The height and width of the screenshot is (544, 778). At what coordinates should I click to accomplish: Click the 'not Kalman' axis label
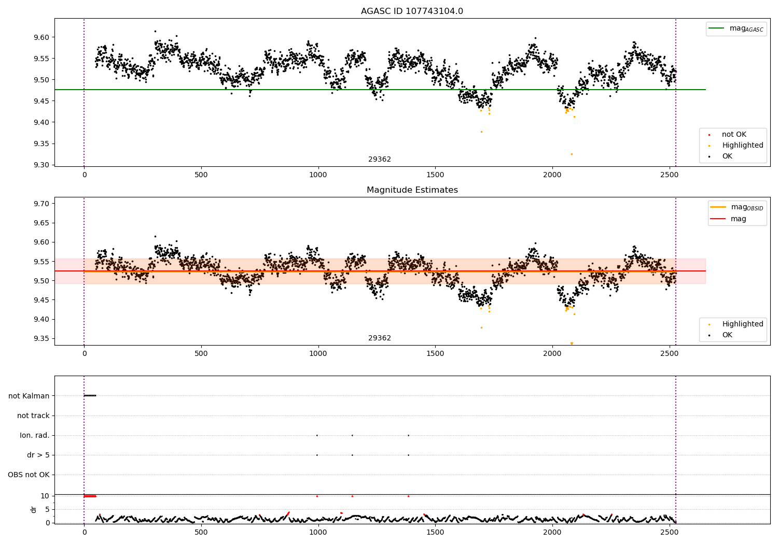pos(29,396)
